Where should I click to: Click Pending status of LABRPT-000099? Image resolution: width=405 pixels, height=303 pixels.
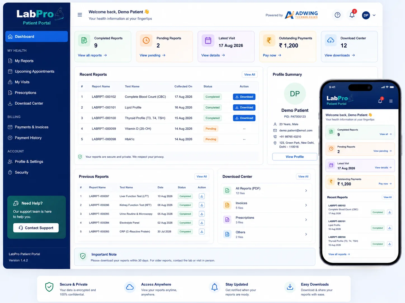(211, 129)
